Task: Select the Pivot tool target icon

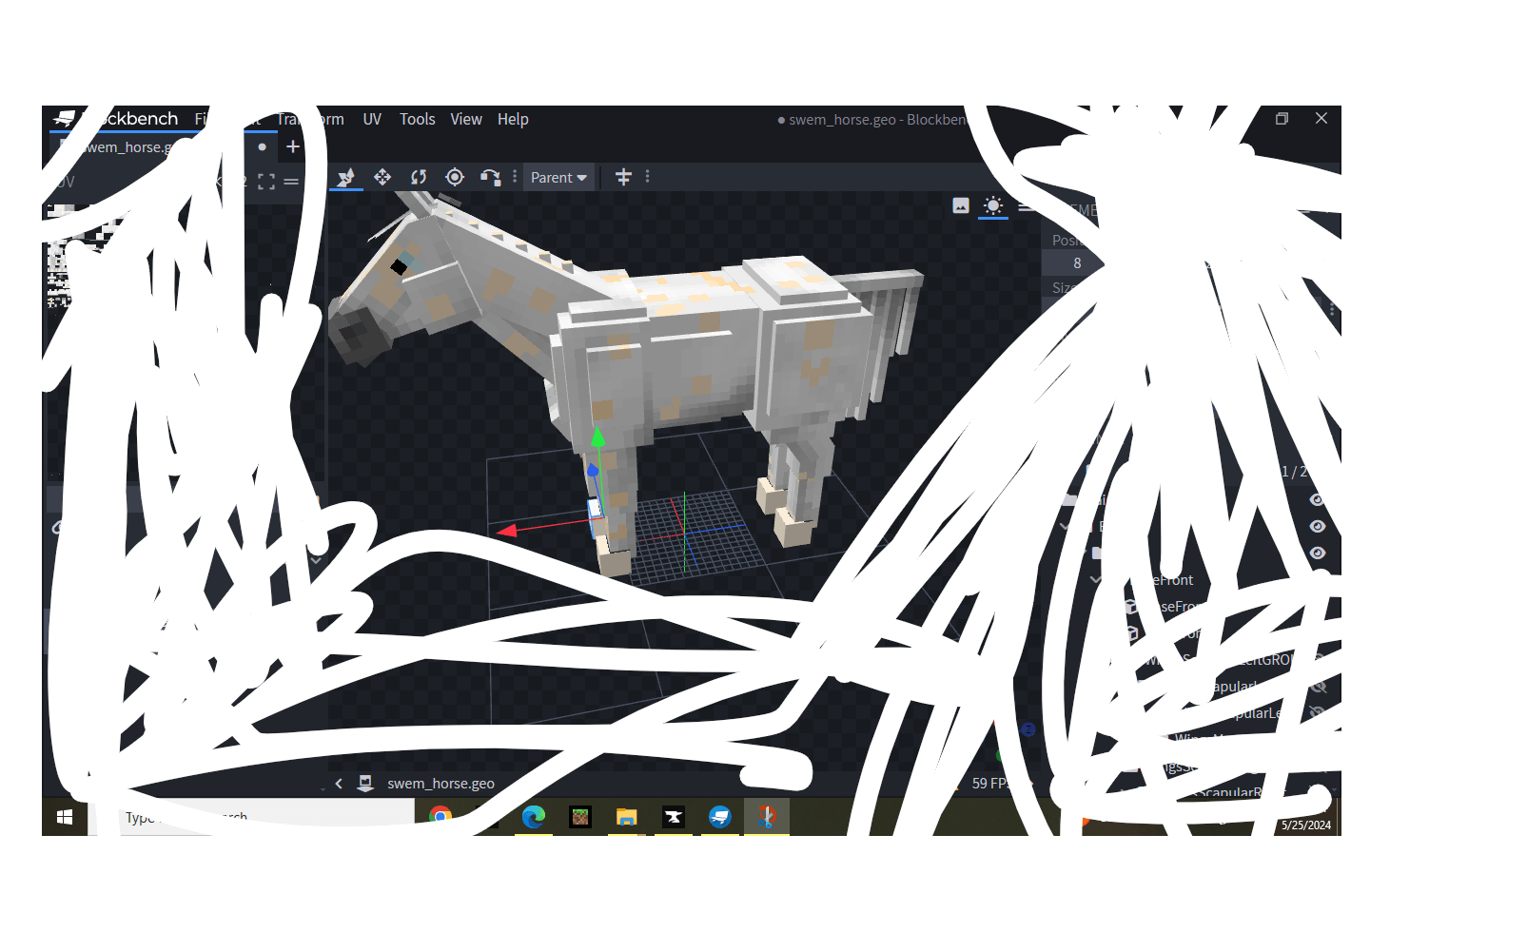Action: [x=455, y=177]
